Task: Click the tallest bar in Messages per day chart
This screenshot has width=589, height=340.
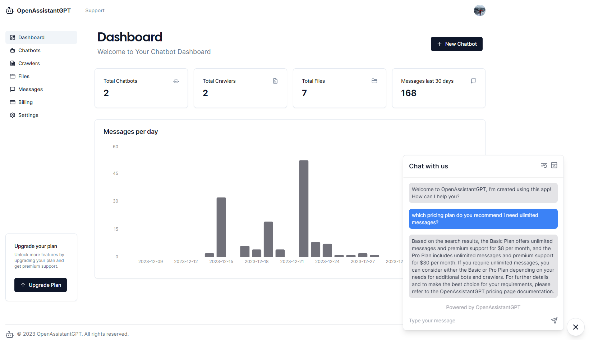Action: click(x=304, y=208)
